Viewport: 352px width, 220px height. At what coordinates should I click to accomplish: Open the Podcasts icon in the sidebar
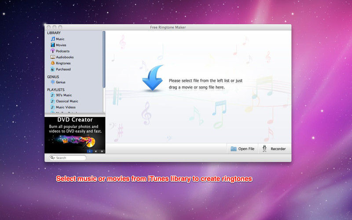[53, 51]
